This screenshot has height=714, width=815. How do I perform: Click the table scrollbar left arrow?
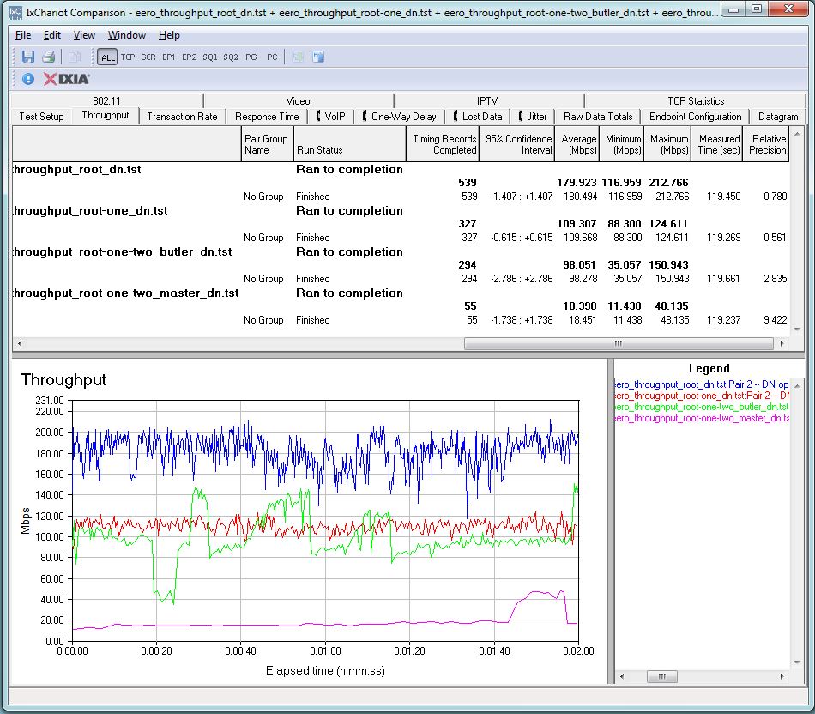coord(20,343)
